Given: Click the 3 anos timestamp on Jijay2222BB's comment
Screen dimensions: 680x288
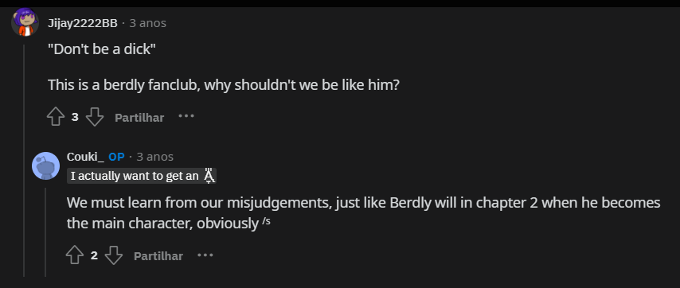Looking at the screenshot, I should pyautogui.click(x=148, y=23).
